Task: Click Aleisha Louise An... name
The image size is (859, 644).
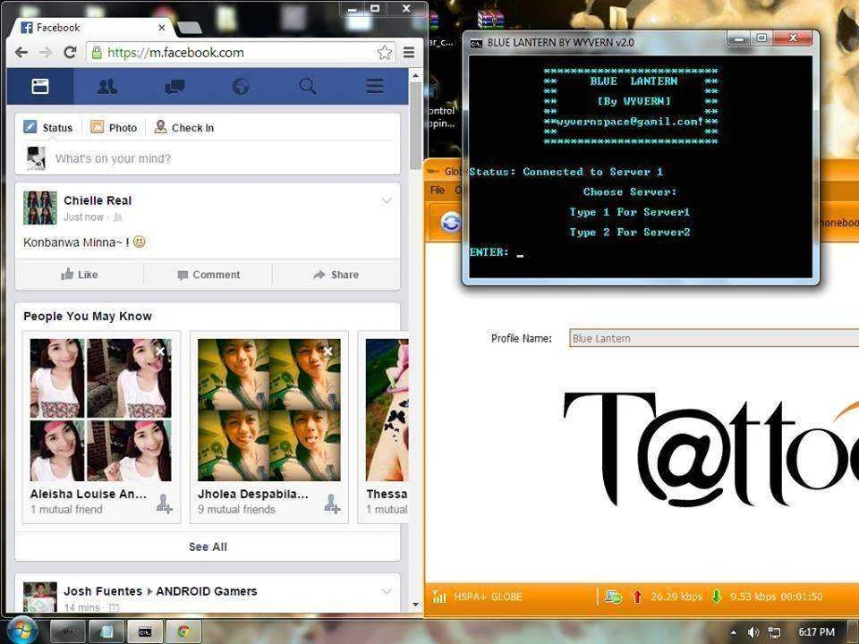Action: [x=89, y=494]
